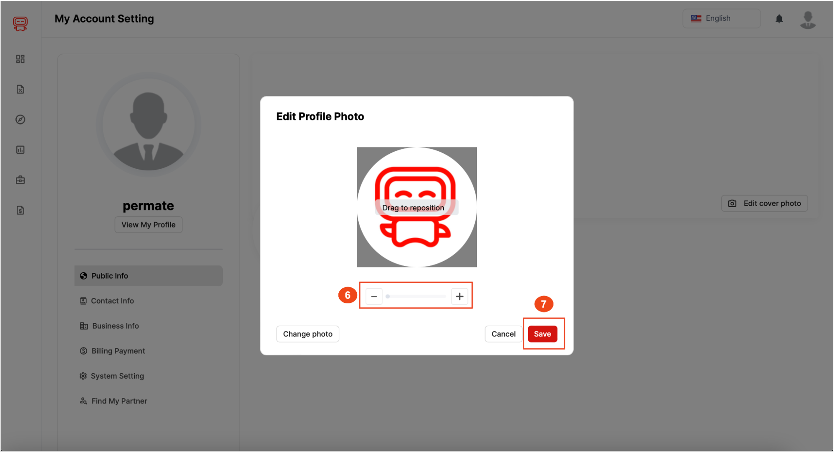Image resolution: width=834 pixels, height=452 pixels.
Task: Select the globe icon beside Public Info
Action: pyautogui.click(x=83, y=275)
